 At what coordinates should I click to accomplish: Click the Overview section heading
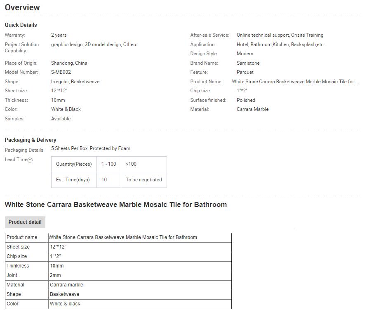pyautogui.click(x=22, y=7)
